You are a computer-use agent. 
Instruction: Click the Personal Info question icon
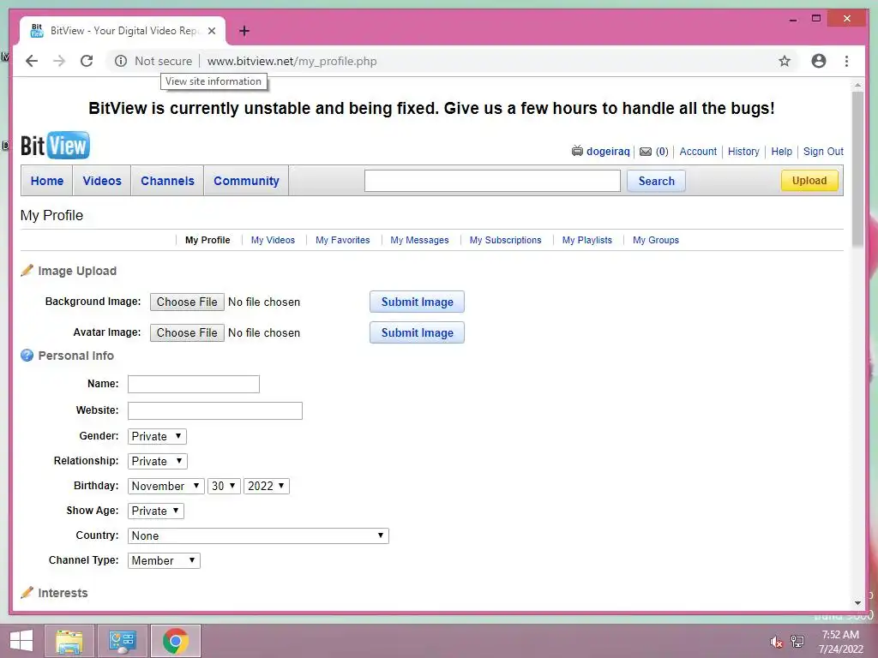point(27,356)
